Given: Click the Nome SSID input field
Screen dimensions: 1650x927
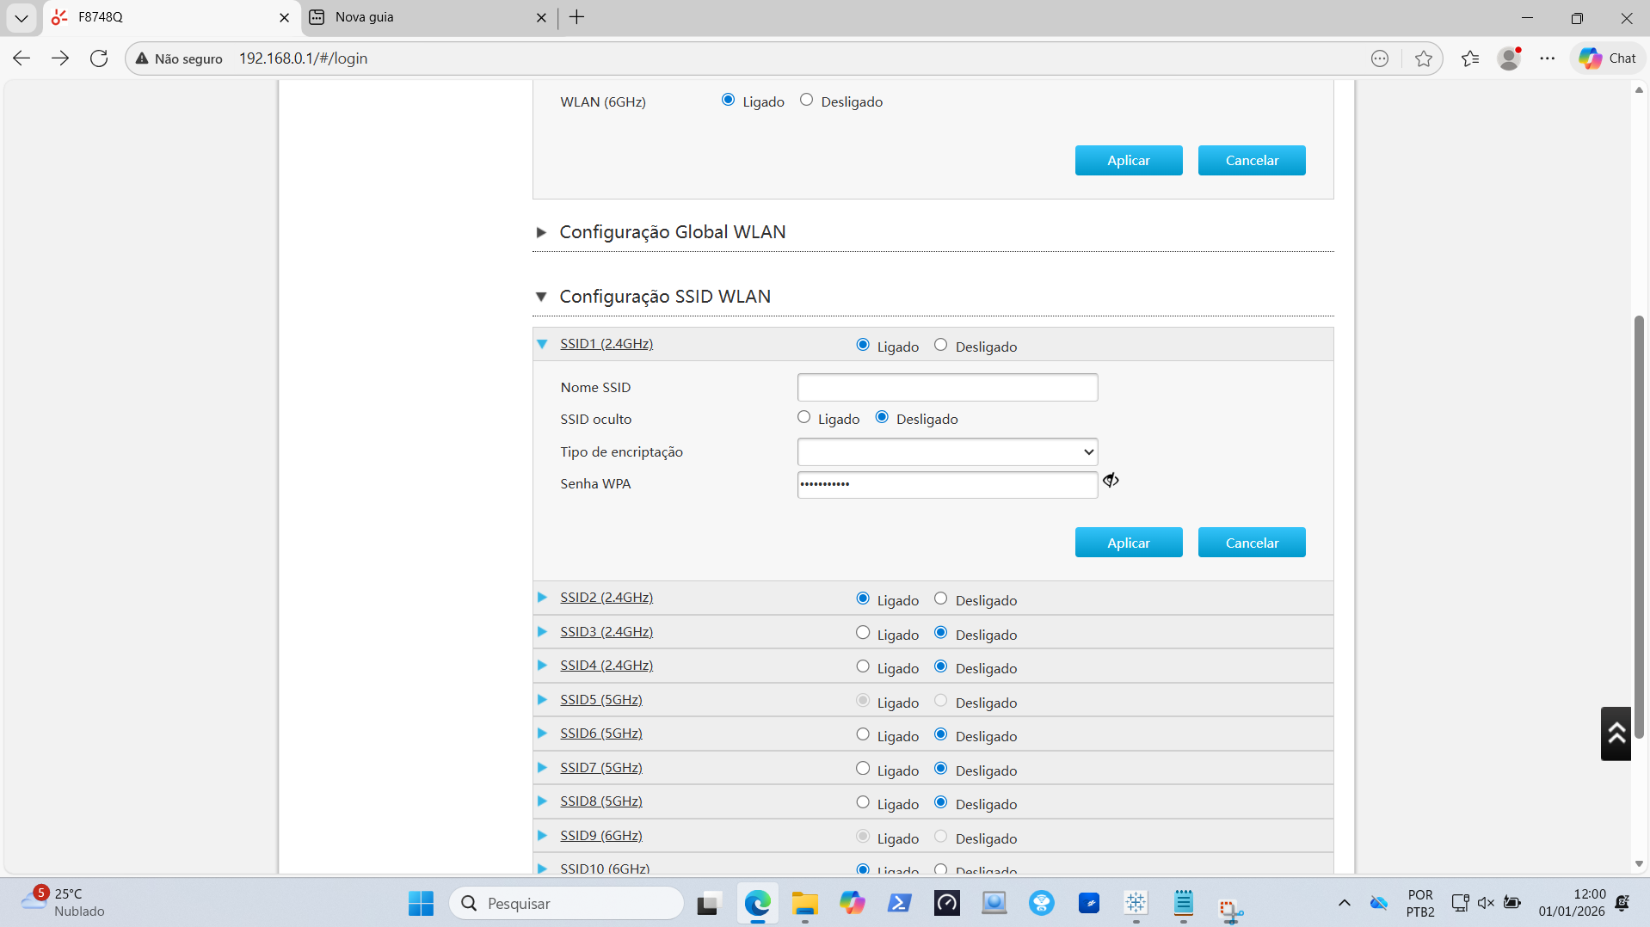Looking at the screenshot, I should [x=947, y=388].
